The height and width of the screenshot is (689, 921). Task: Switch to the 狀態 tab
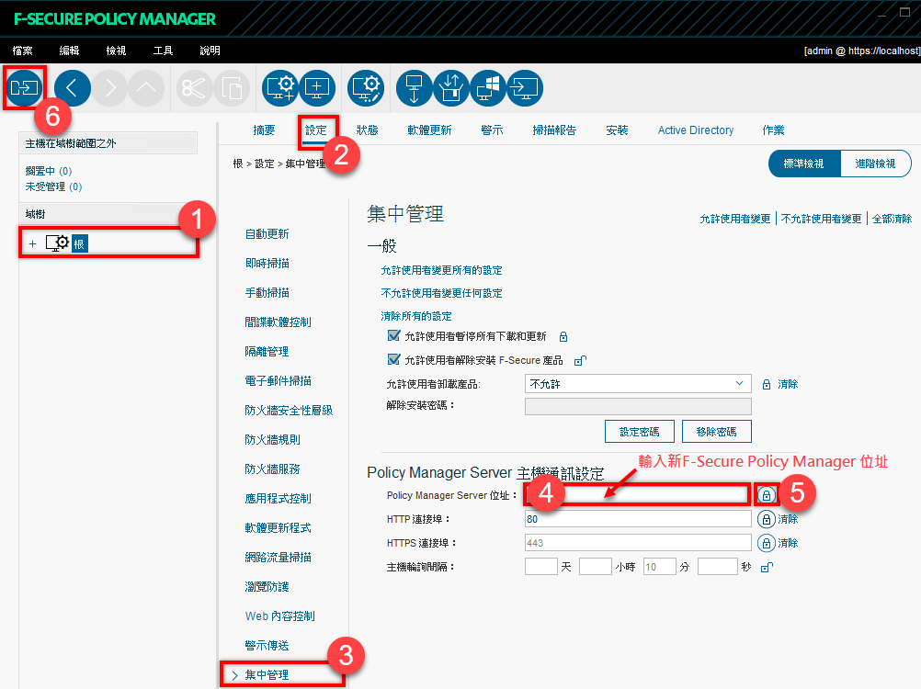[367, 130]
